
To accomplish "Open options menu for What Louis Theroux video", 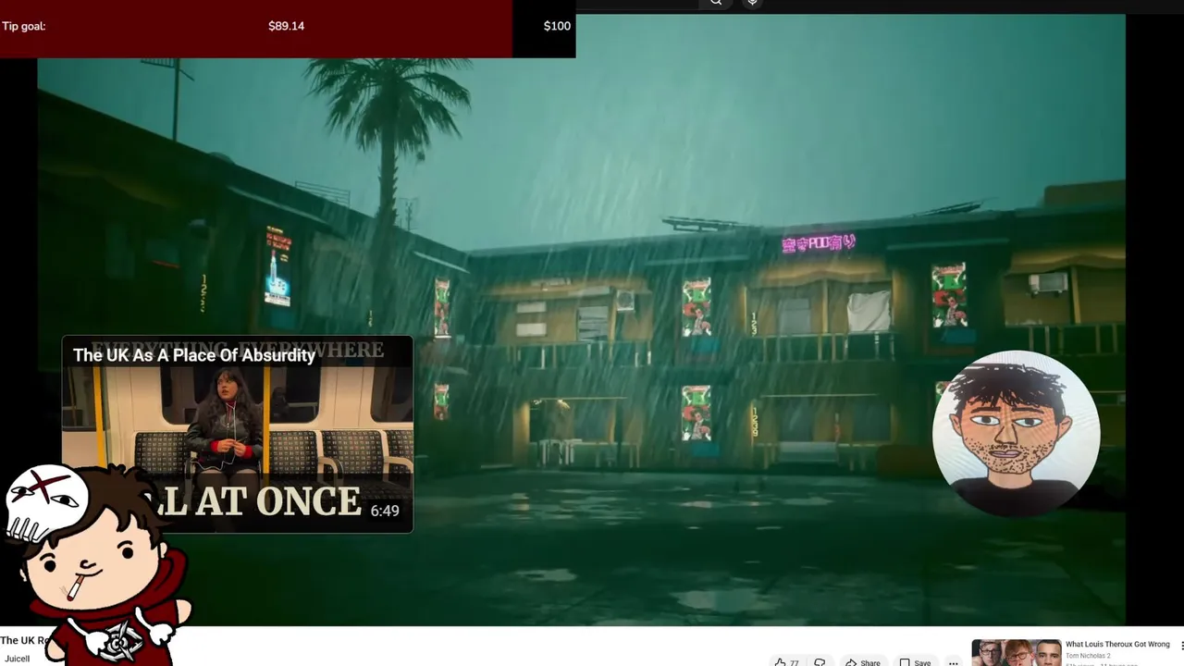I will tap(1181, 646).
